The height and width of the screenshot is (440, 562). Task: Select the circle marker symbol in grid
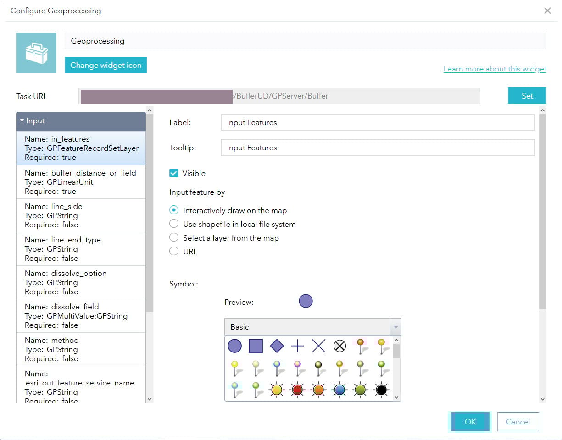[x=234, y=346]
